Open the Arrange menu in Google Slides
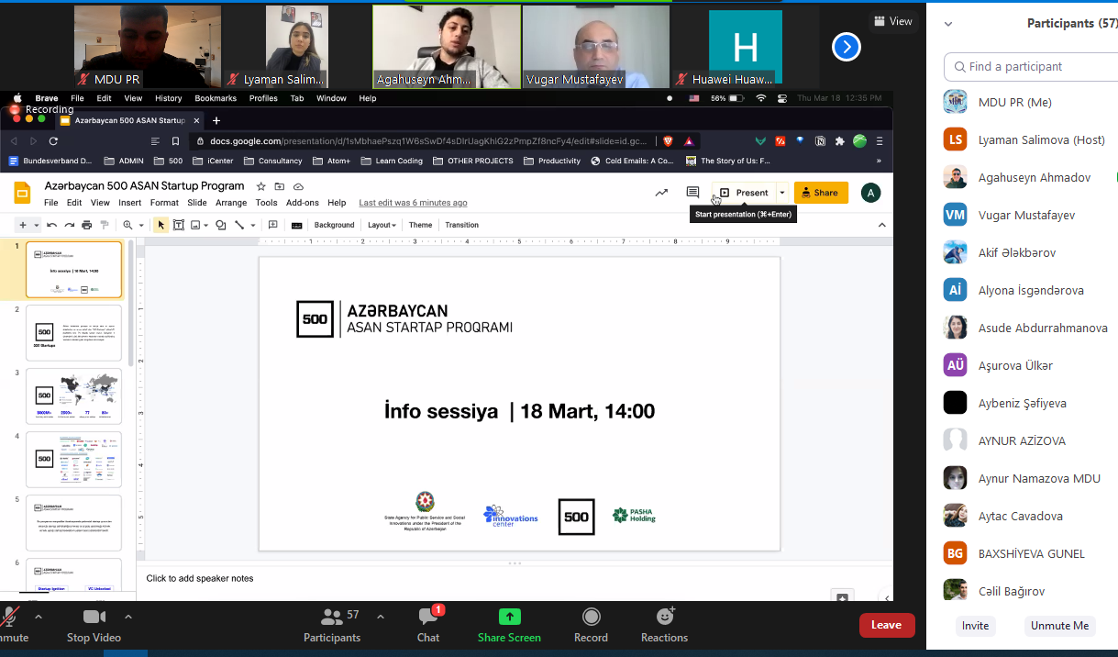1118x657 pixels. (x=231, y=203)
